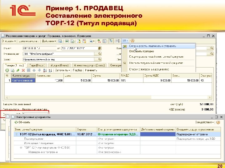Viewport: 225px width, 168px height.
Task: Click the 'Статус электронного документа' column header
Action: click(118, 129)
